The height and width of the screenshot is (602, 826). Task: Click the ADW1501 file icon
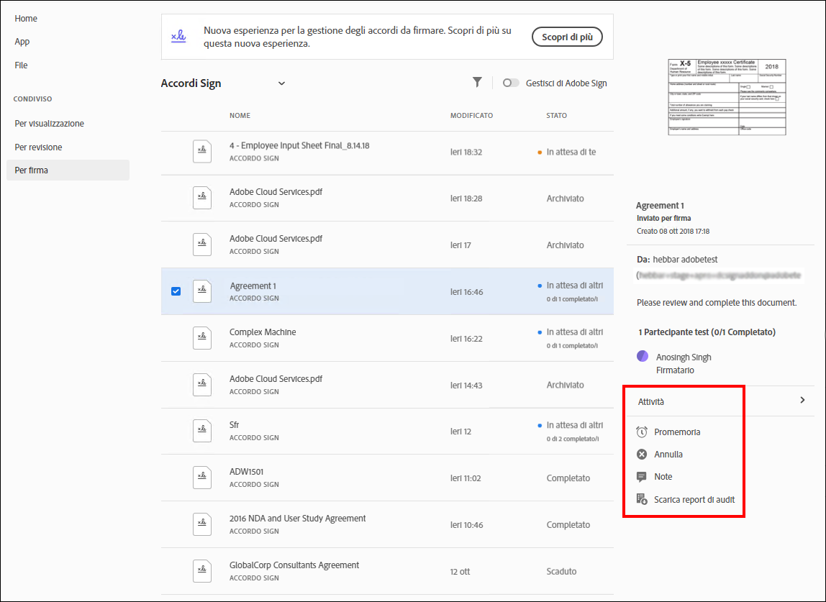tap(202, 478)
